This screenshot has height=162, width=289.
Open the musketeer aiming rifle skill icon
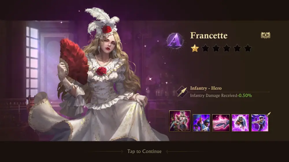click(260, 123)
